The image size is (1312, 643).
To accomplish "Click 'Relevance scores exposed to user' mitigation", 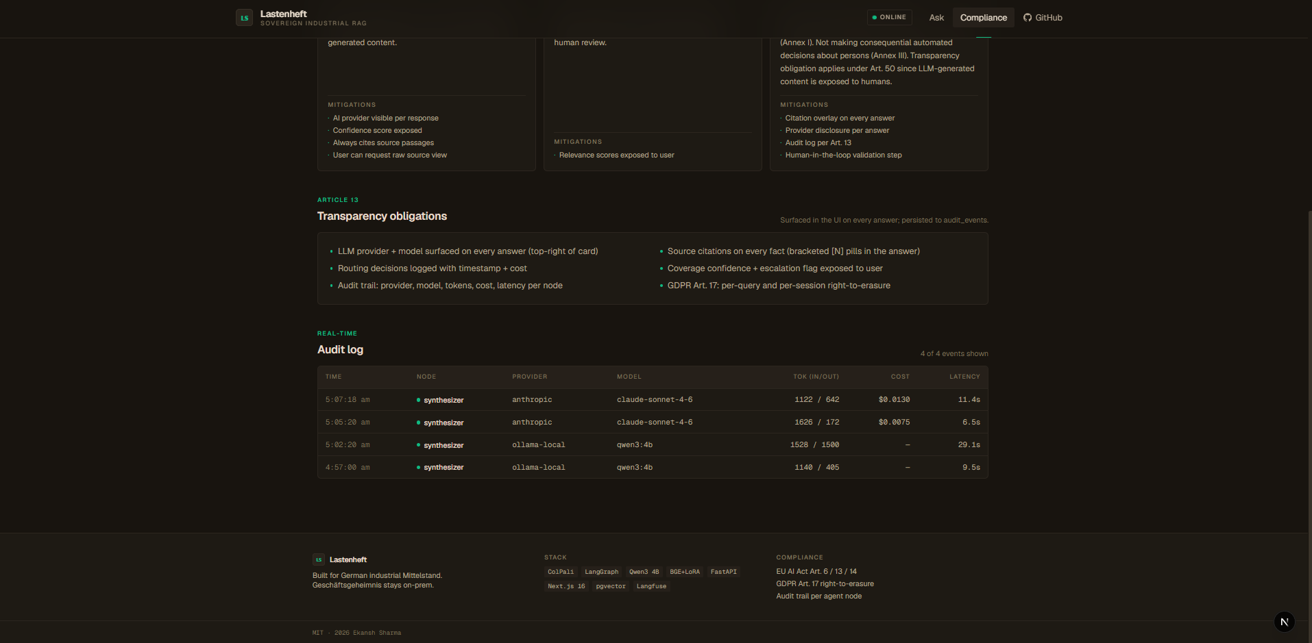I will tap(616, 155).
